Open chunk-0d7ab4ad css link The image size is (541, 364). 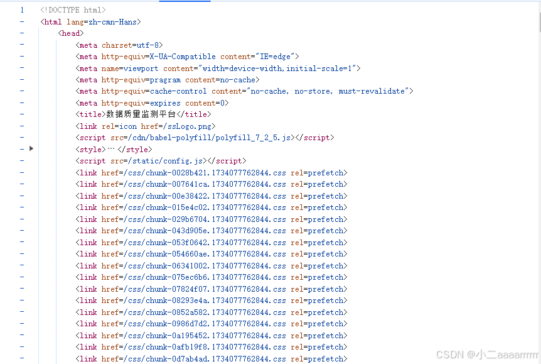205,358
